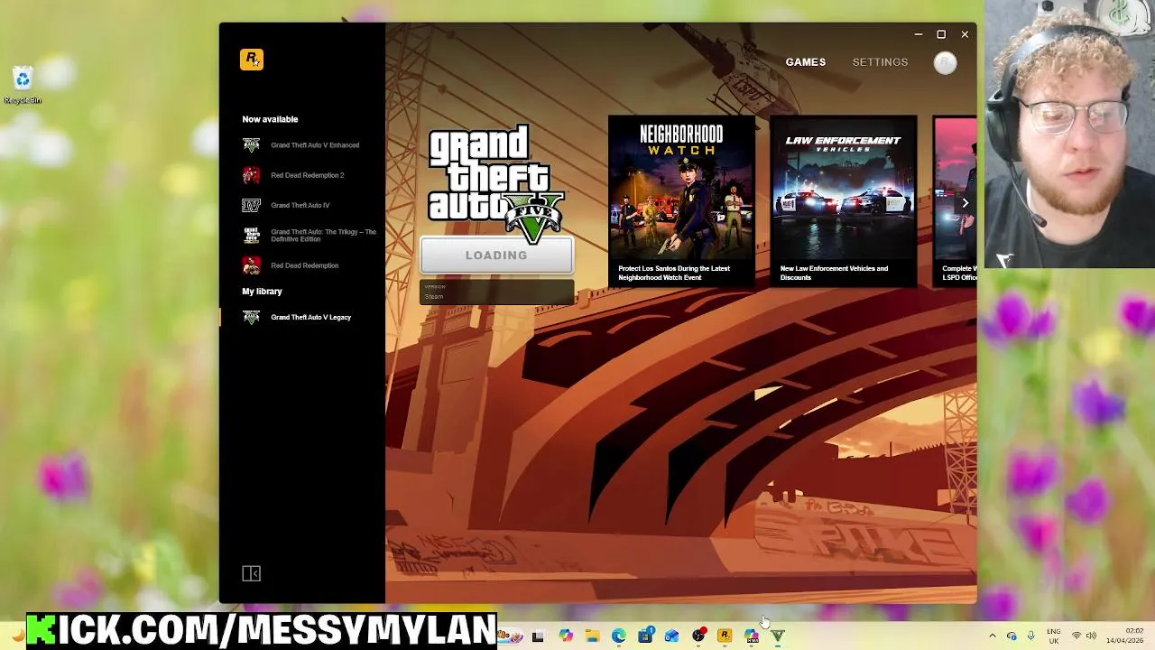
Task: Open the SETTINGS tab
Action: coord(880,62)
